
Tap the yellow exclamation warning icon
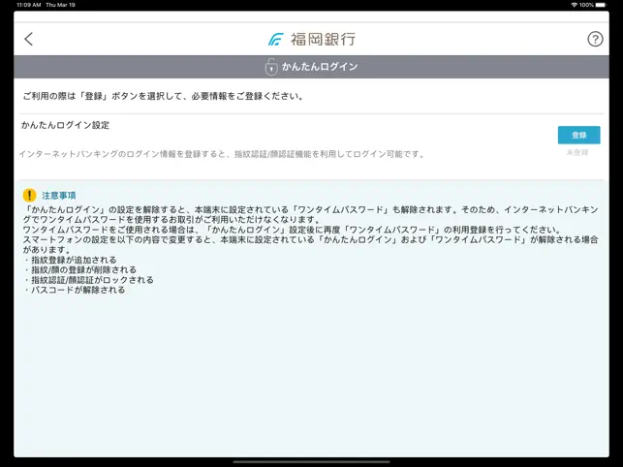[x=29, y=195]
